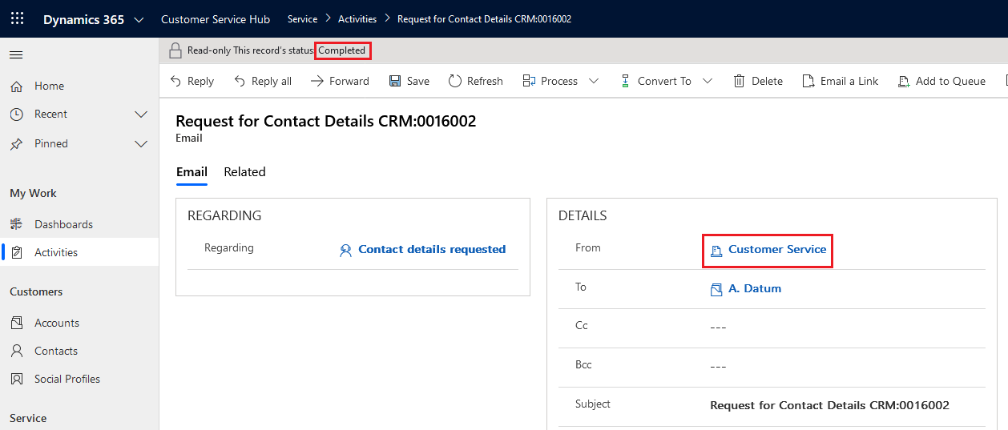Click the case icon beside Contact details requested
This screenshot has width=1008, height=430.
(346, 250)
